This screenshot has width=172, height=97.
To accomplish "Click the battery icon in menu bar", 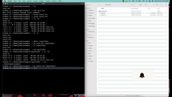I will [140, 1].
